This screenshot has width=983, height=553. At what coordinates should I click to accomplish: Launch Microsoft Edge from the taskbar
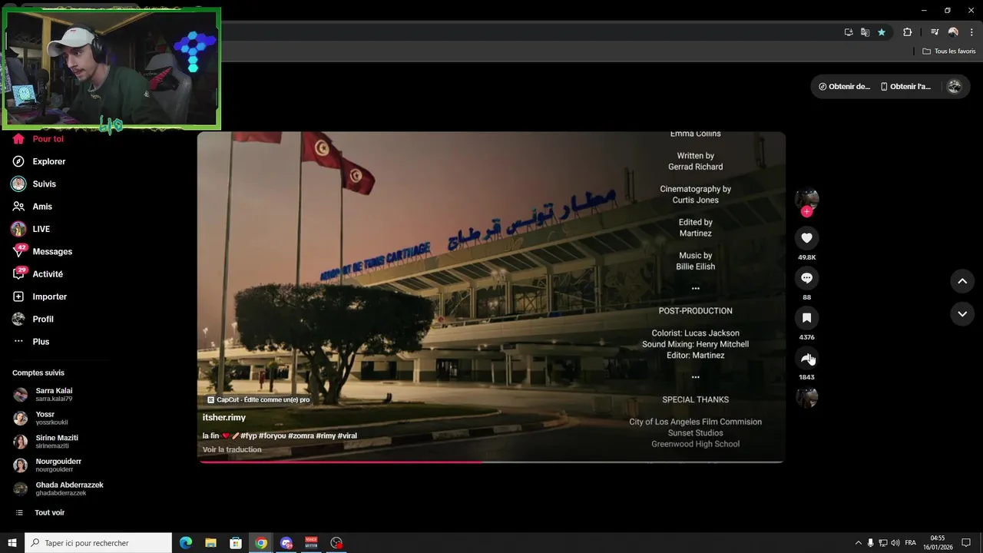[186, 543]
